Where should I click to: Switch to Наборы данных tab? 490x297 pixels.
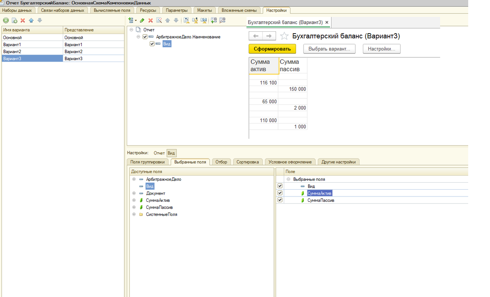pos(17,10)
